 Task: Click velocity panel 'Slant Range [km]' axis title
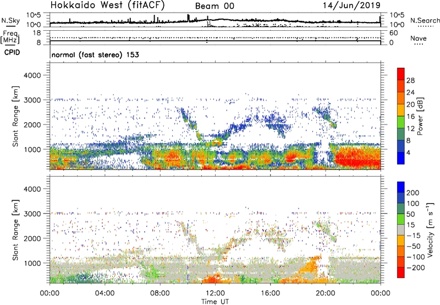point(15,230)
